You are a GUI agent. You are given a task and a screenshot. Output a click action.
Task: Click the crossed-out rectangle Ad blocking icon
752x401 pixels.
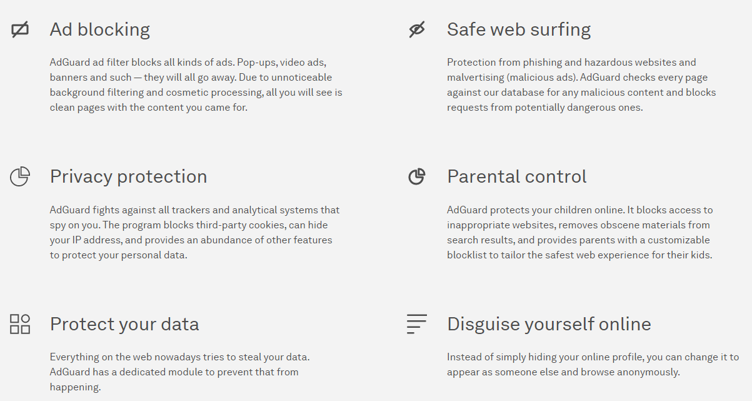click(20, 29)
